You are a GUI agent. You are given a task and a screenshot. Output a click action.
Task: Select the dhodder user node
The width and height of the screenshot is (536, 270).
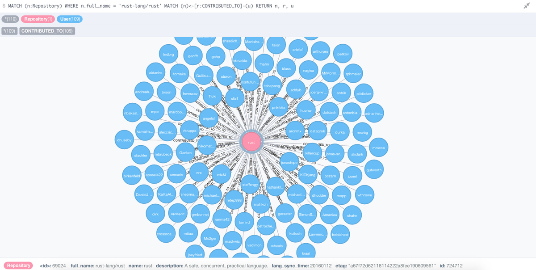click(319, 195)
